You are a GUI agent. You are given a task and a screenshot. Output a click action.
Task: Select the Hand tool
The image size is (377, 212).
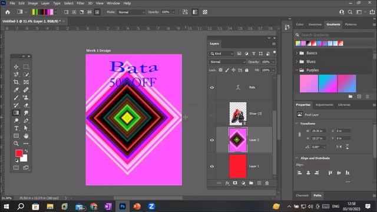pos(26,136)
